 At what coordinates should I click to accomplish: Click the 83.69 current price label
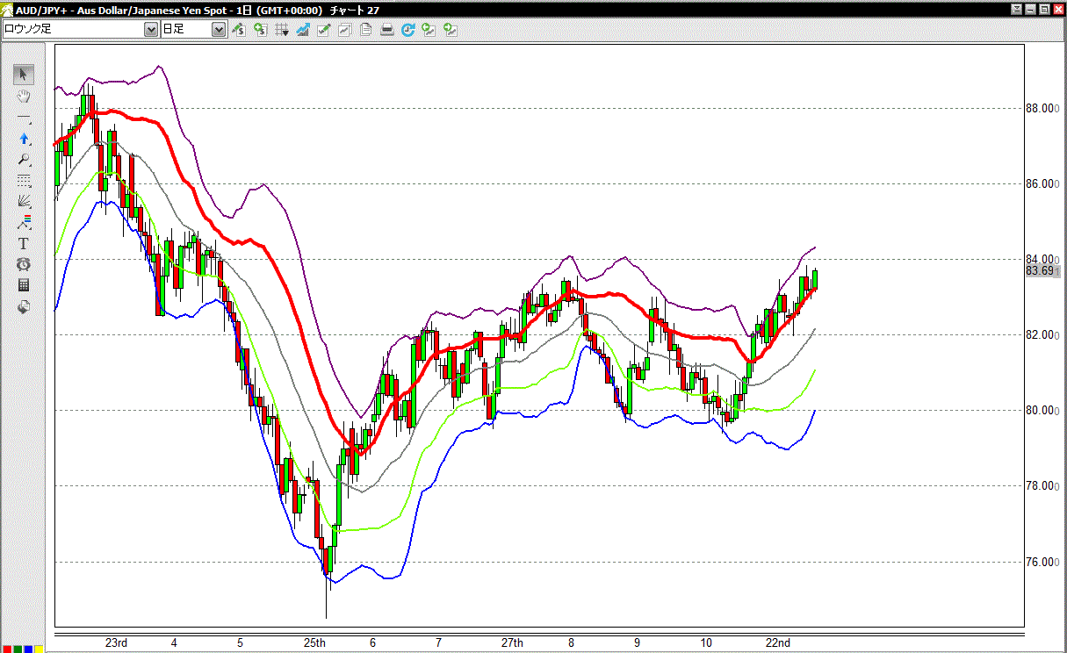point(1040,271)
